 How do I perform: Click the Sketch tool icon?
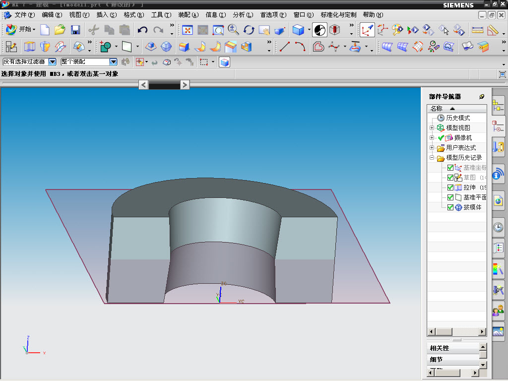point(11,47)
